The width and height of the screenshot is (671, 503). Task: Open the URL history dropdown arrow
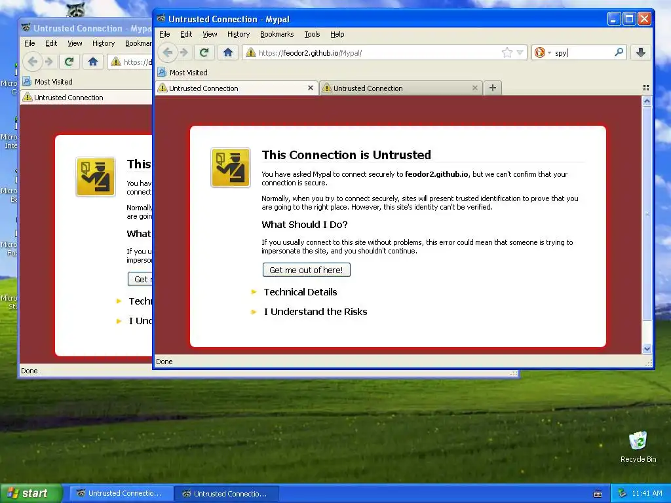point(520,52)
